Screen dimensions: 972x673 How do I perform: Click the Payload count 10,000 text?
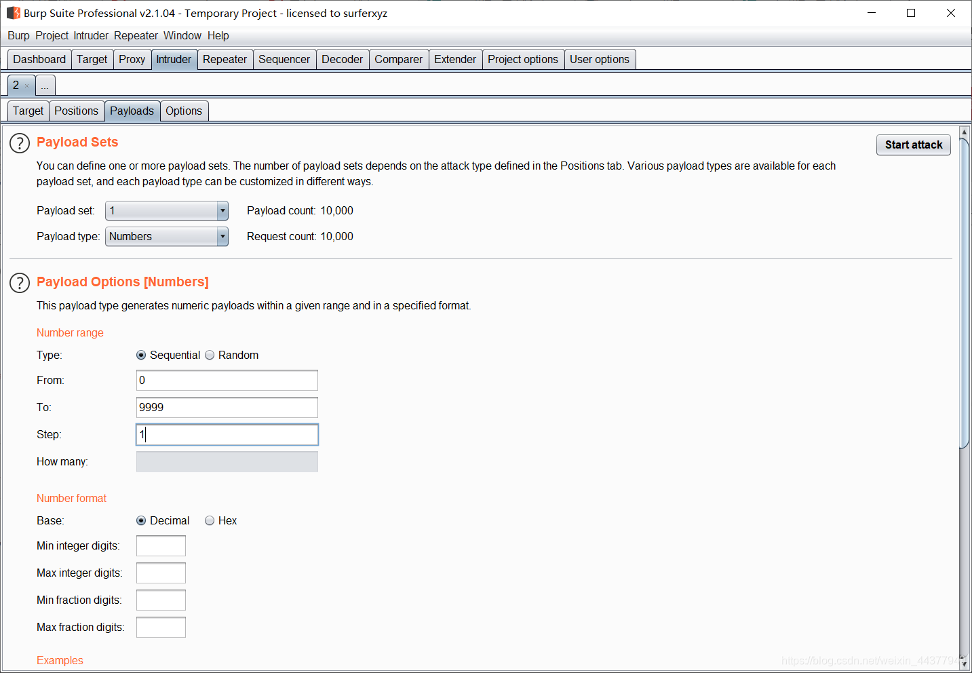pyautogui.click(x=300, y=211)
